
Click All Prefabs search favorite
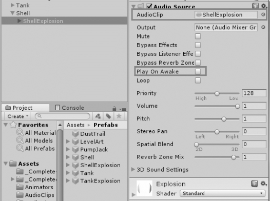point(35,148)
